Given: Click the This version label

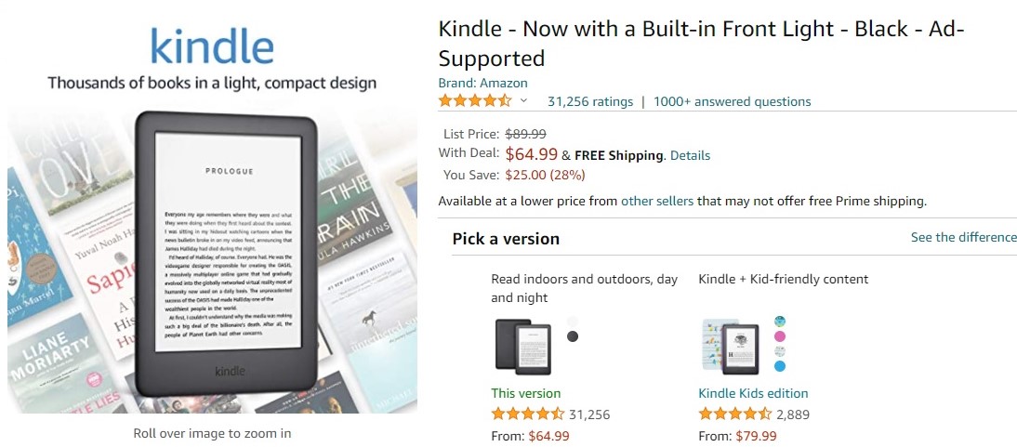Looking at the screenshot, I should pyautogui.click(x=525, y=393).
